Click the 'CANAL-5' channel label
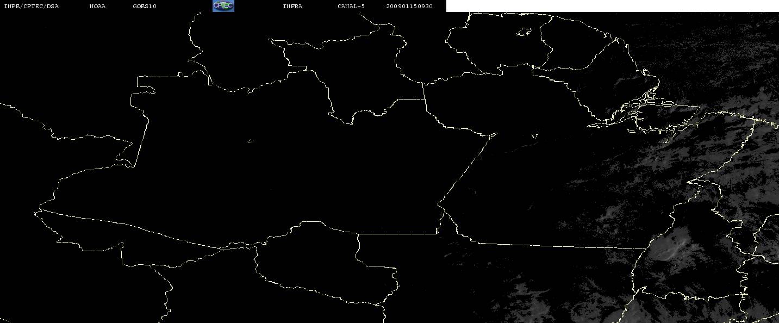 click(351, 7)
